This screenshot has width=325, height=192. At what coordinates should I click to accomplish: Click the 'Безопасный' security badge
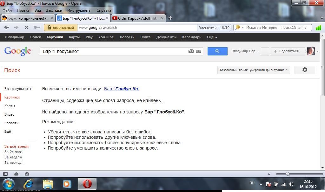click(61, 28)
